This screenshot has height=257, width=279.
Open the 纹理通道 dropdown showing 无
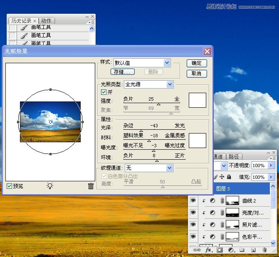point(149,168)
